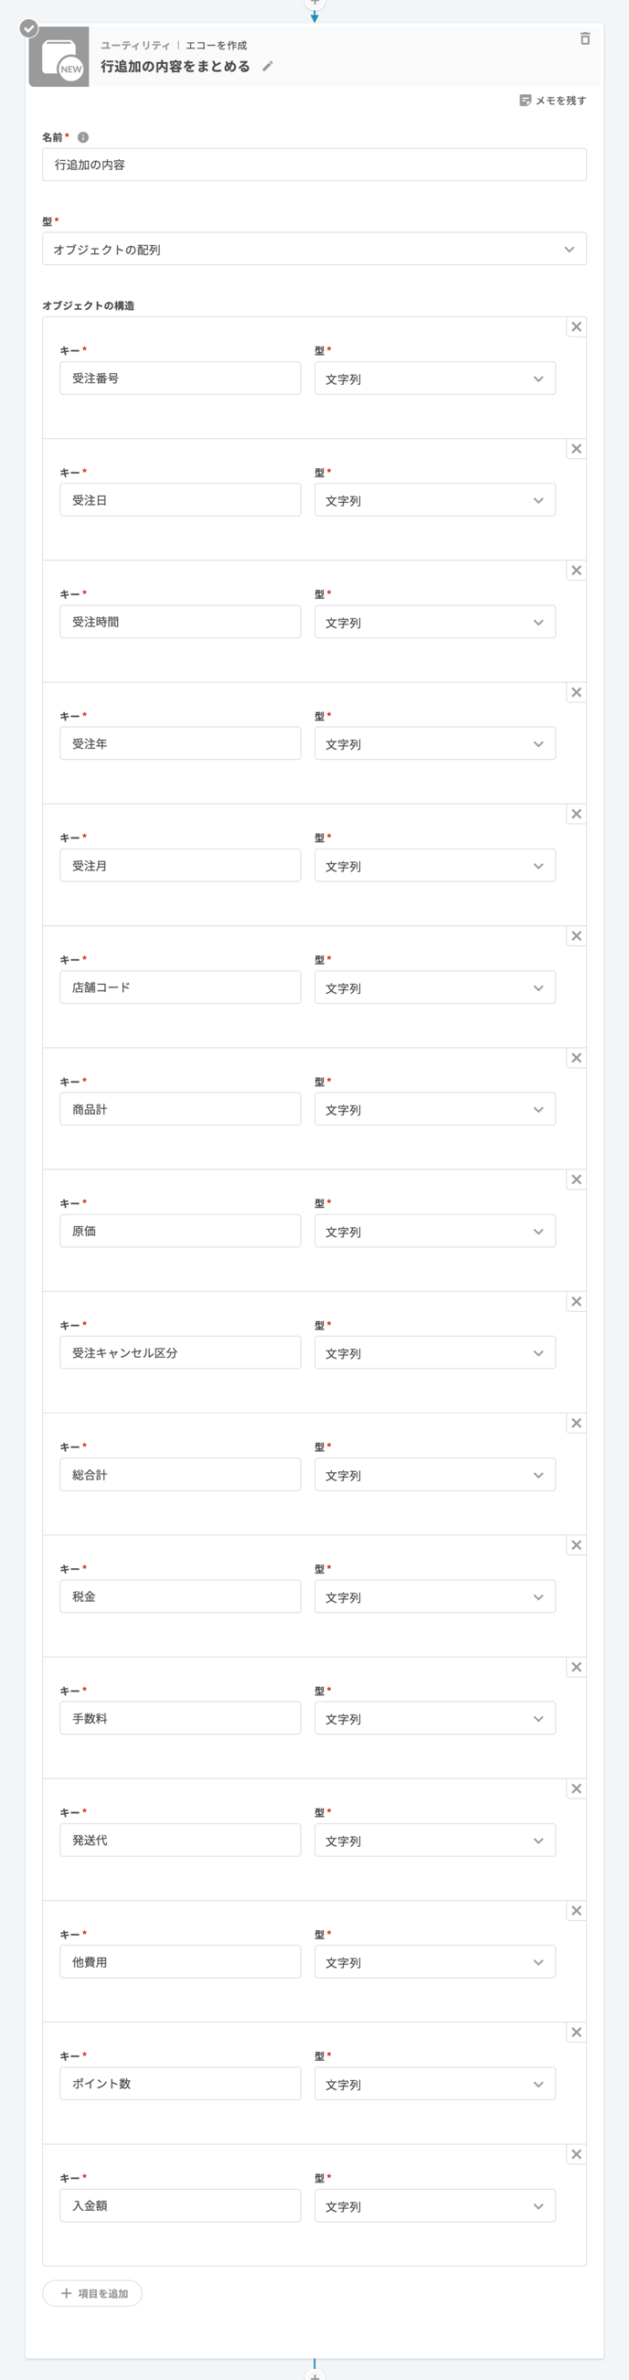
Task: Remove the 受注番号 row with X
Action: pyautogui.click(x=576, y=327)
